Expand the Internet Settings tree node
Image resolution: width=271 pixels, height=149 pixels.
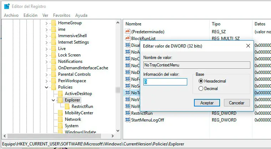coord(46,42)
